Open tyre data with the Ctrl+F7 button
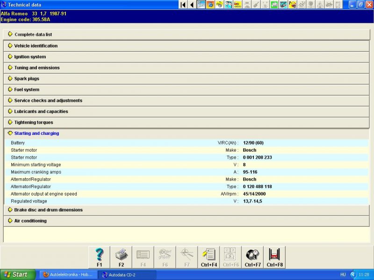374x280 pixels. pyautogui.click(x=252, y=258)
